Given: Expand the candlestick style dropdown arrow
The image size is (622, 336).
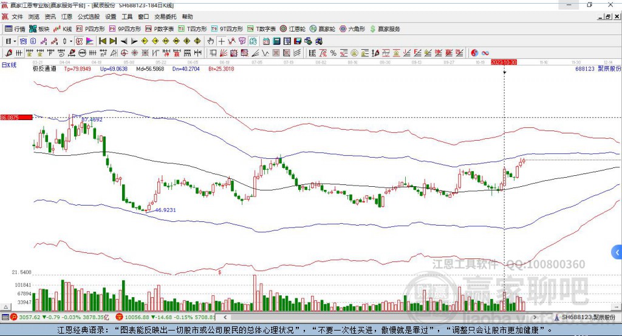Looking at the screenshot, I should click(71, 41).
